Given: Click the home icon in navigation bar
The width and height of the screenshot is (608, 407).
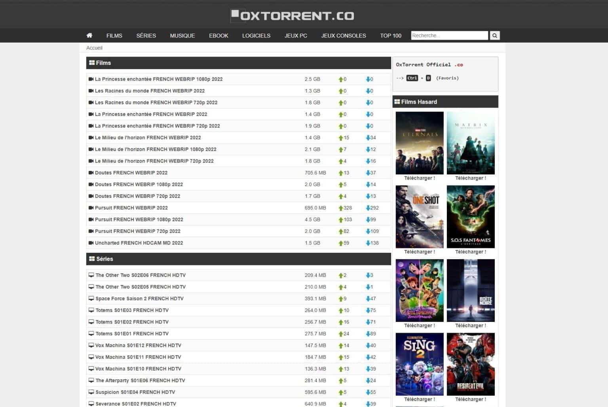Looking at the screenshot, I should pos(89,36).
